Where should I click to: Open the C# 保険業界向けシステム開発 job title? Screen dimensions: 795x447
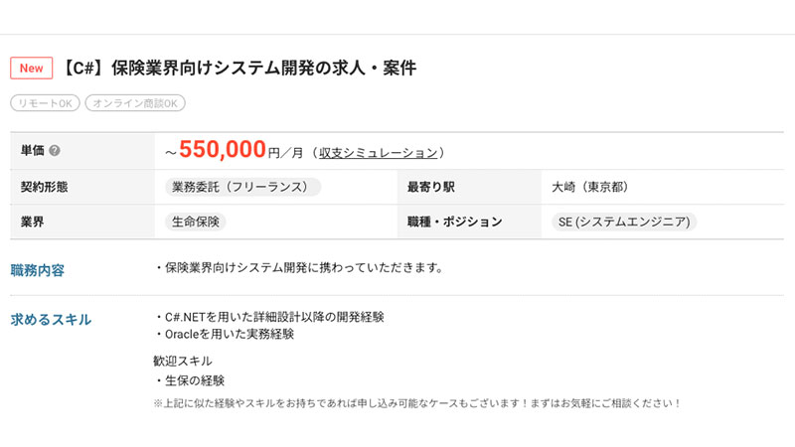click(238, 69)
